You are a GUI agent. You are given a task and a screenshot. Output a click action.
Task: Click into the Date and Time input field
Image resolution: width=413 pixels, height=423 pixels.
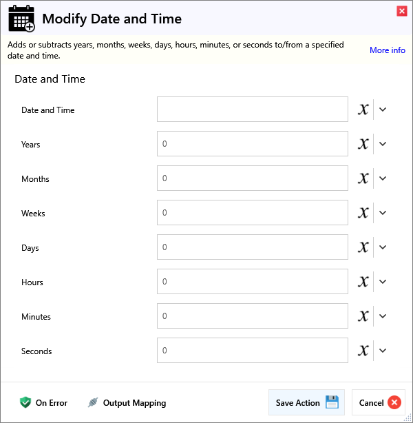[x=252, y=110]
